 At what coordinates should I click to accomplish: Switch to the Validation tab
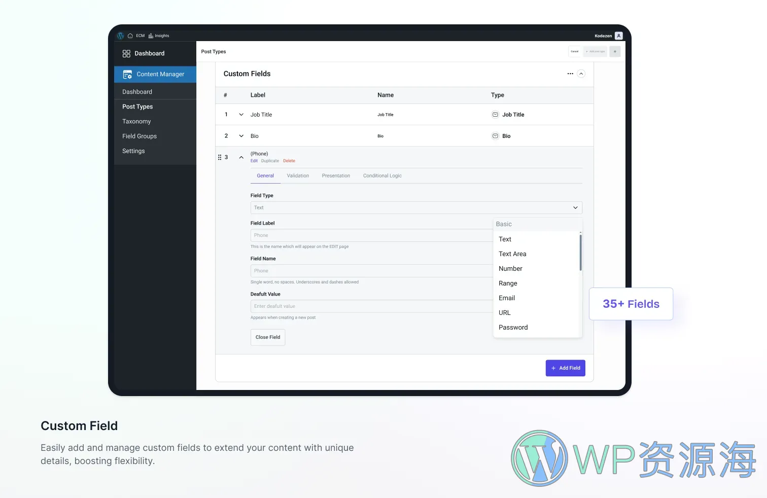coord(298,175)
